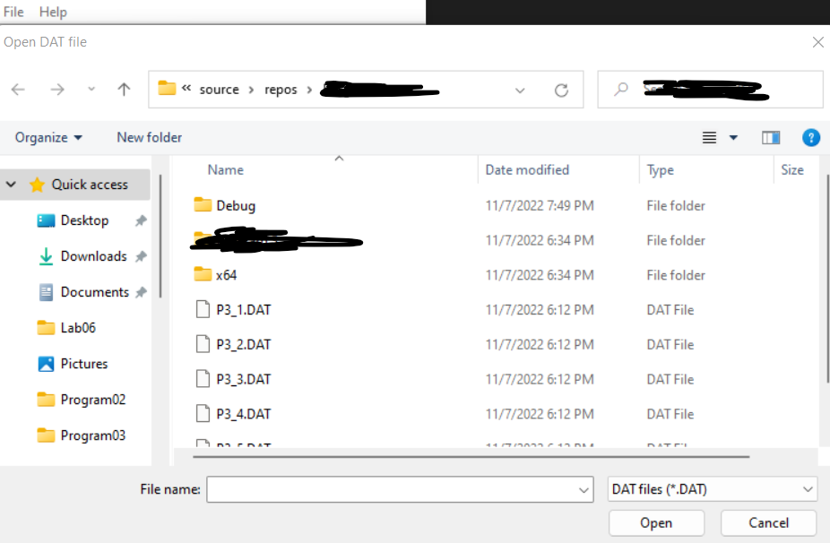Sort by Date modified column header
Image resolution: width=830 pixels, height=543 pixels.
tap(527, 170)
